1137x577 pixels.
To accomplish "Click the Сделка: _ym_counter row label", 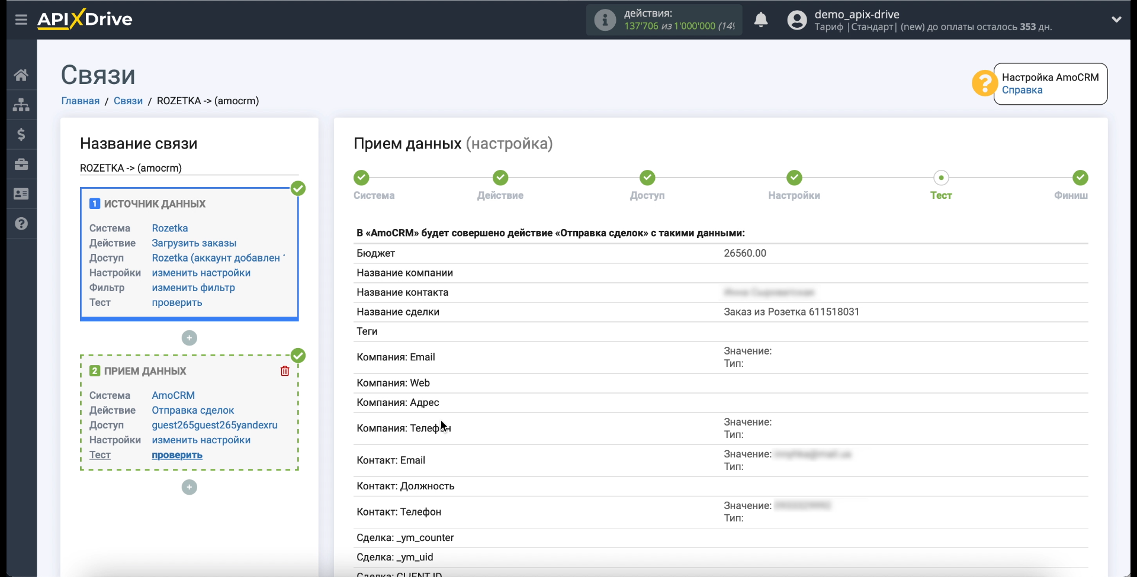I will pos(406,538).
